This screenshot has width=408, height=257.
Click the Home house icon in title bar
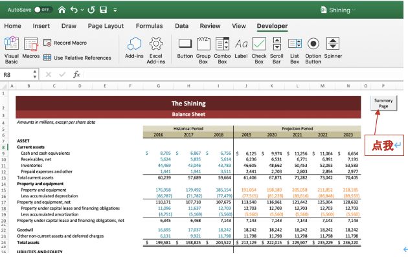pos(62,10)
